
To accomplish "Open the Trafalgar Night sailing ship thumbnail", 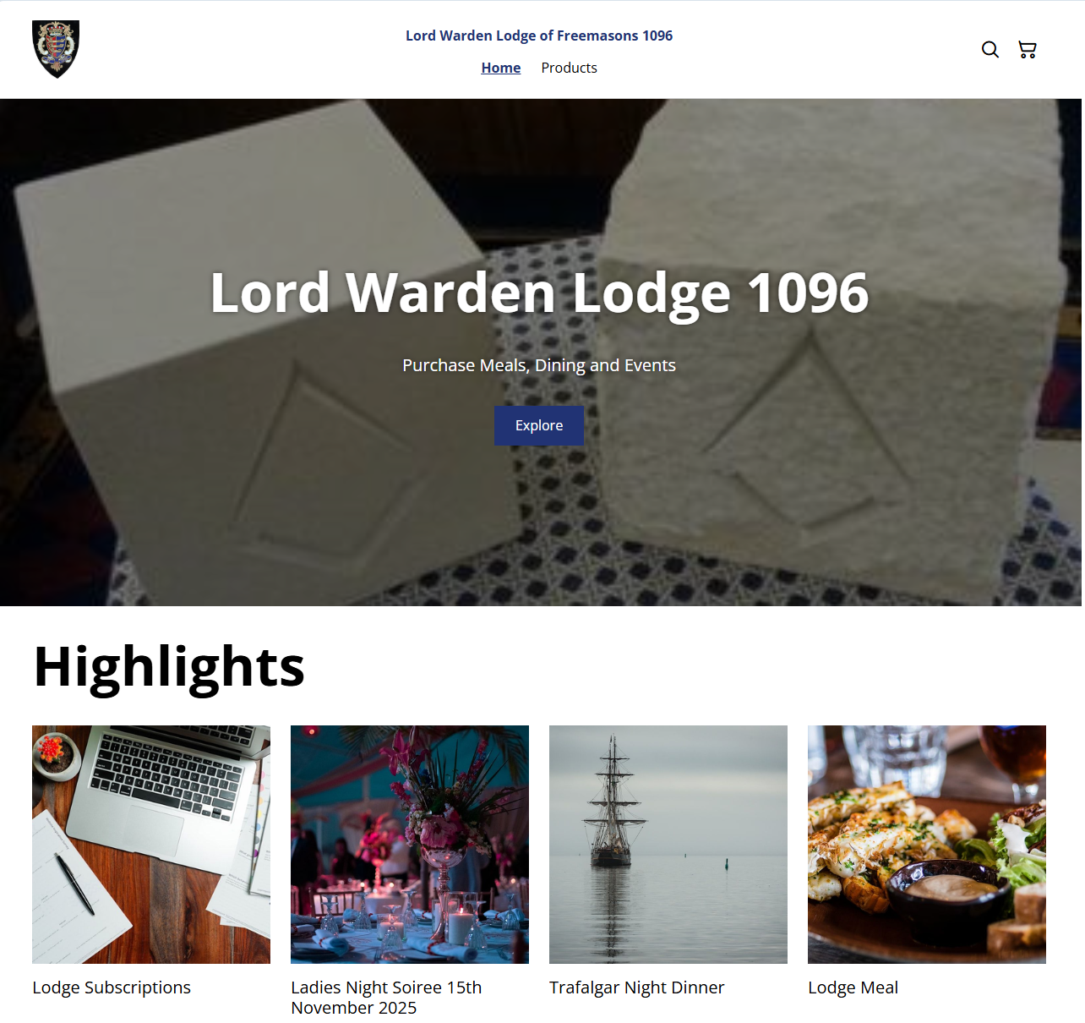I will click(x=668, y=845).
